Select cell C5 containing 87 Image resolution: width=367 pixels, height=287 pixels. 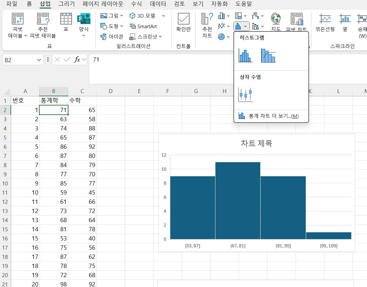coord(82,138)
